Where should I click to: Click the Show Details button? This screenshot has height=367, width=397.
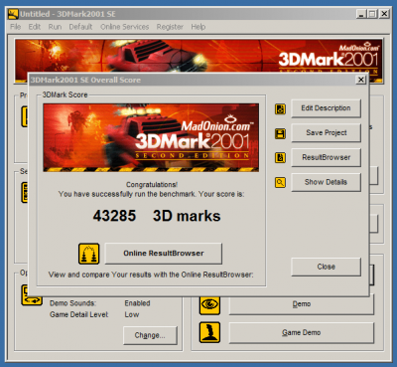click(326, 182)
